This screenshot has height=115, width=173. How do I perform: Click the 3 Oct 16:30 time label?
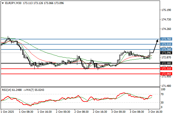(155, 112)
